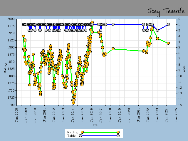Select the peak rating point in early 2016
The width and height of the screenshot is (188, 141).
coord(92,22)
